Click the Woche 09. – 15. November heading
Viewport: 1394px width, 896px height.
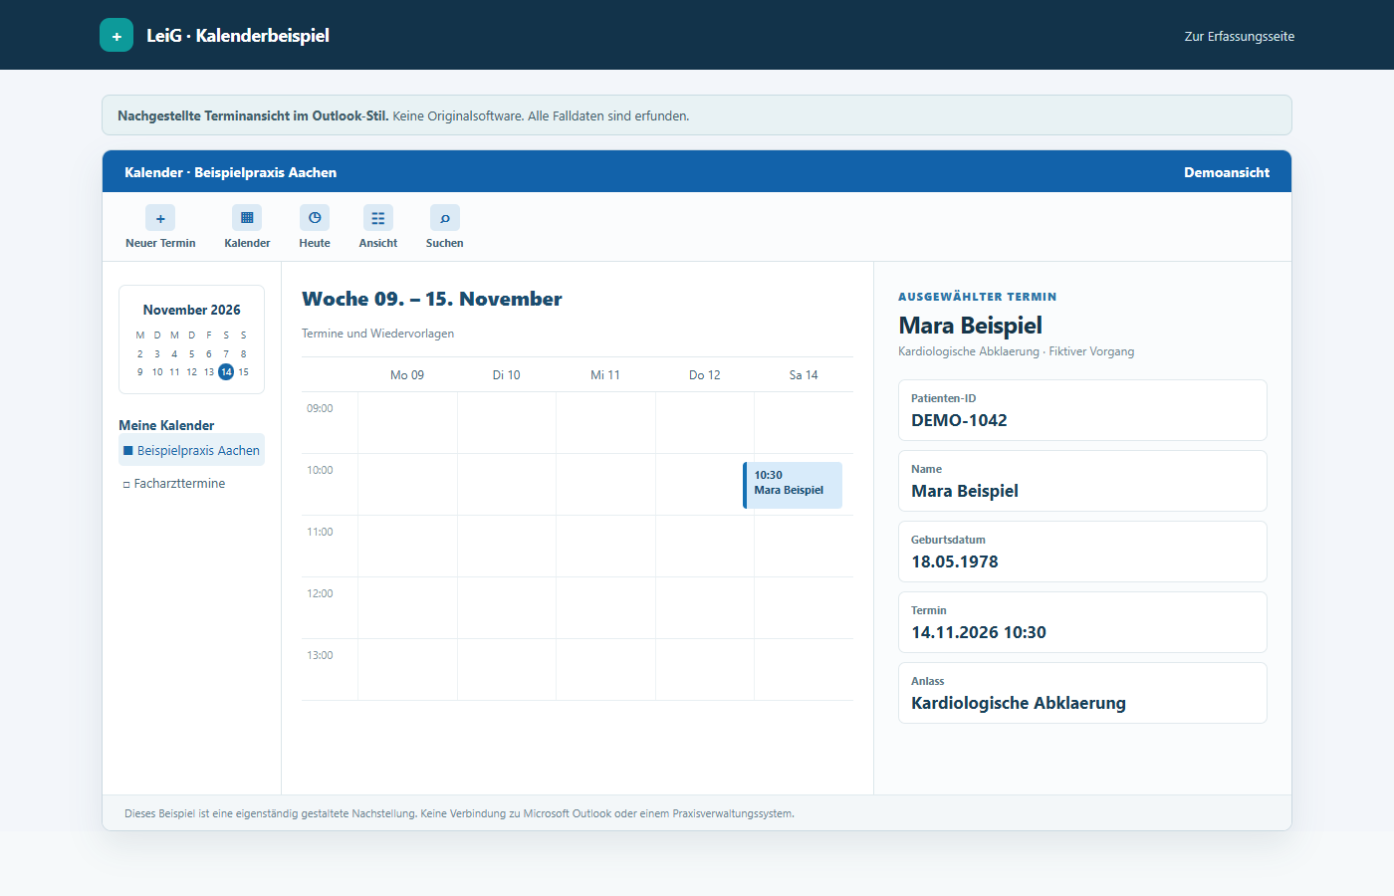click(432, 299)
